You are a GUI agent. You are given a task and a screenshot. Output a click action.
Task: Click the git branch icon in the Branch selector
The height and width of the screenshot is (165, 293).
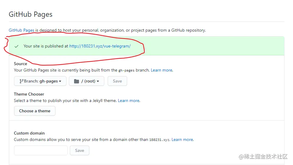point(21,81)
